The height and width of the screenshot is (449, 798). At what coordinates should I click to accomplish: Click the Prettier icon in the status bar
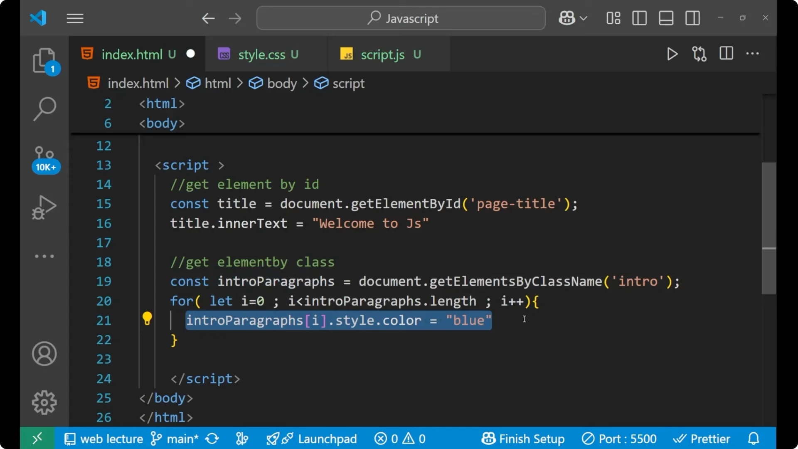pos(702,438)
